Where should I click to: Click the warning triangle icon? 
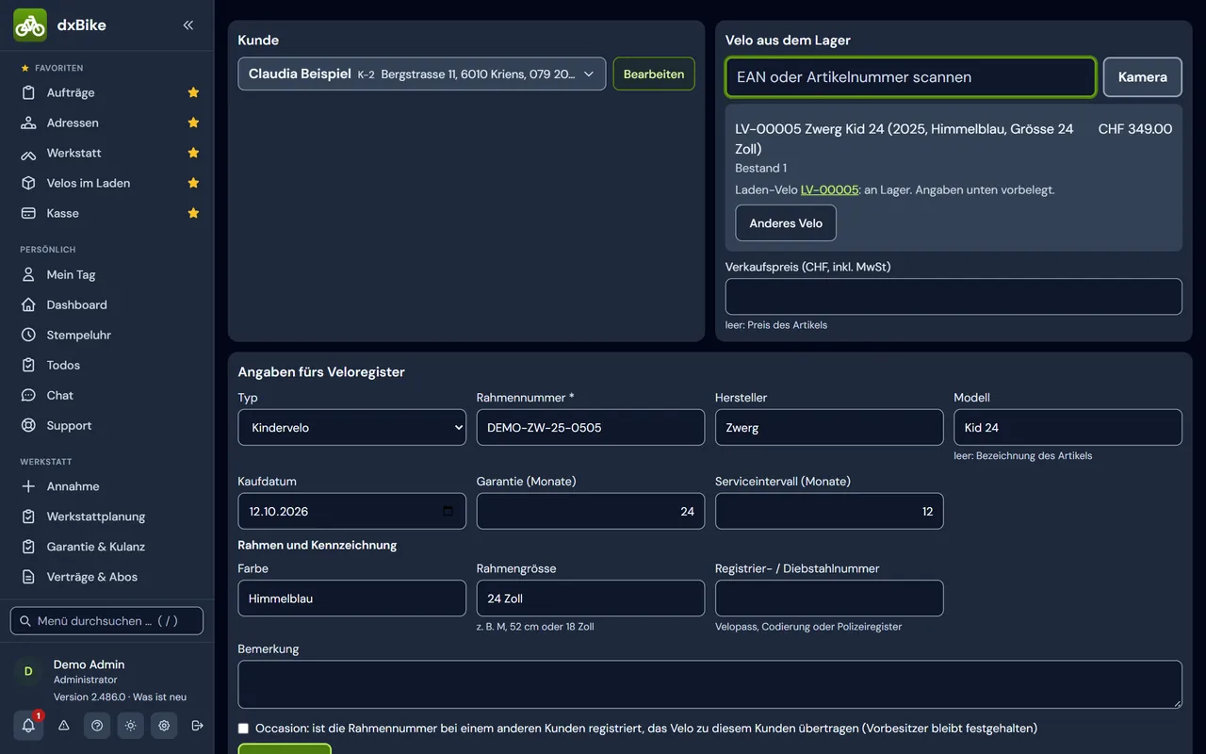coord(64,726)
